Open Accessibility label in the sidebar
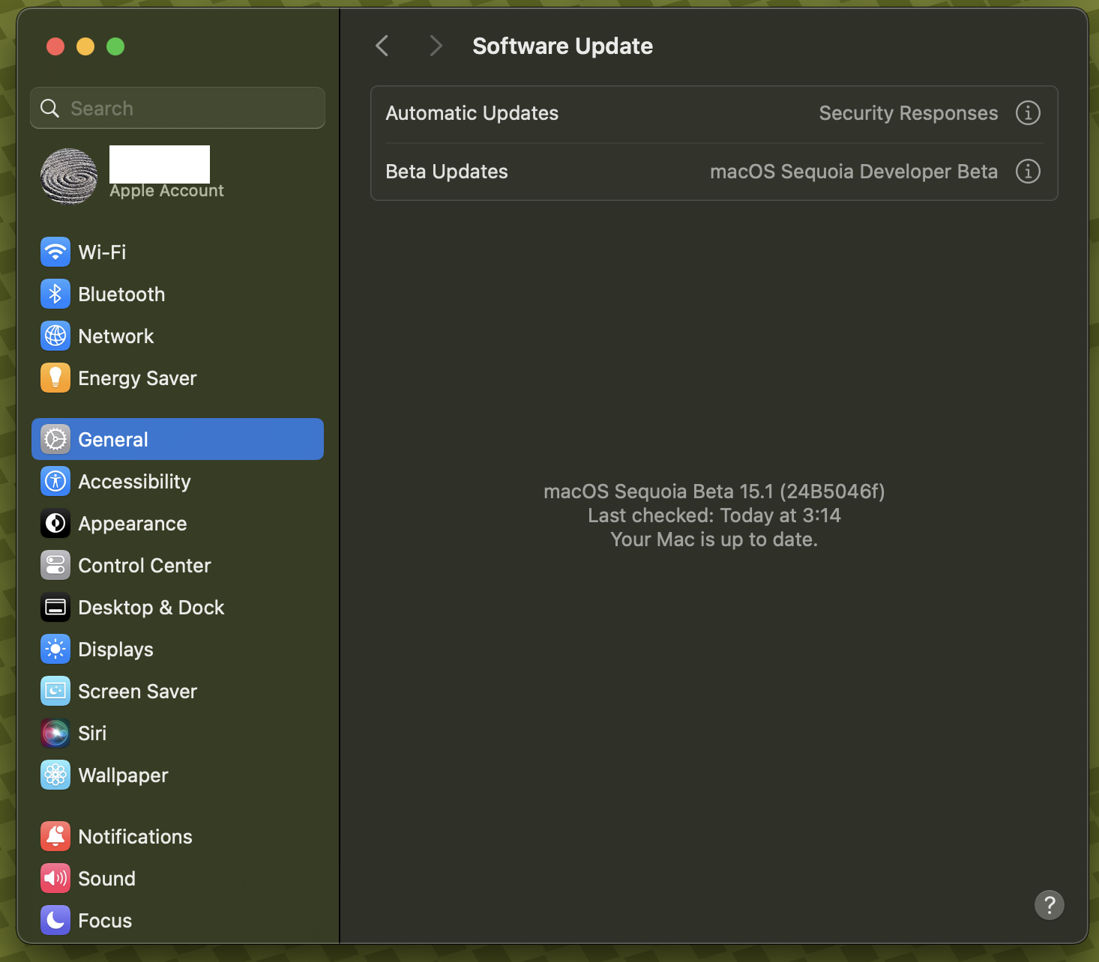This screenshot has width=1099, height=962. tap(135, 482)
